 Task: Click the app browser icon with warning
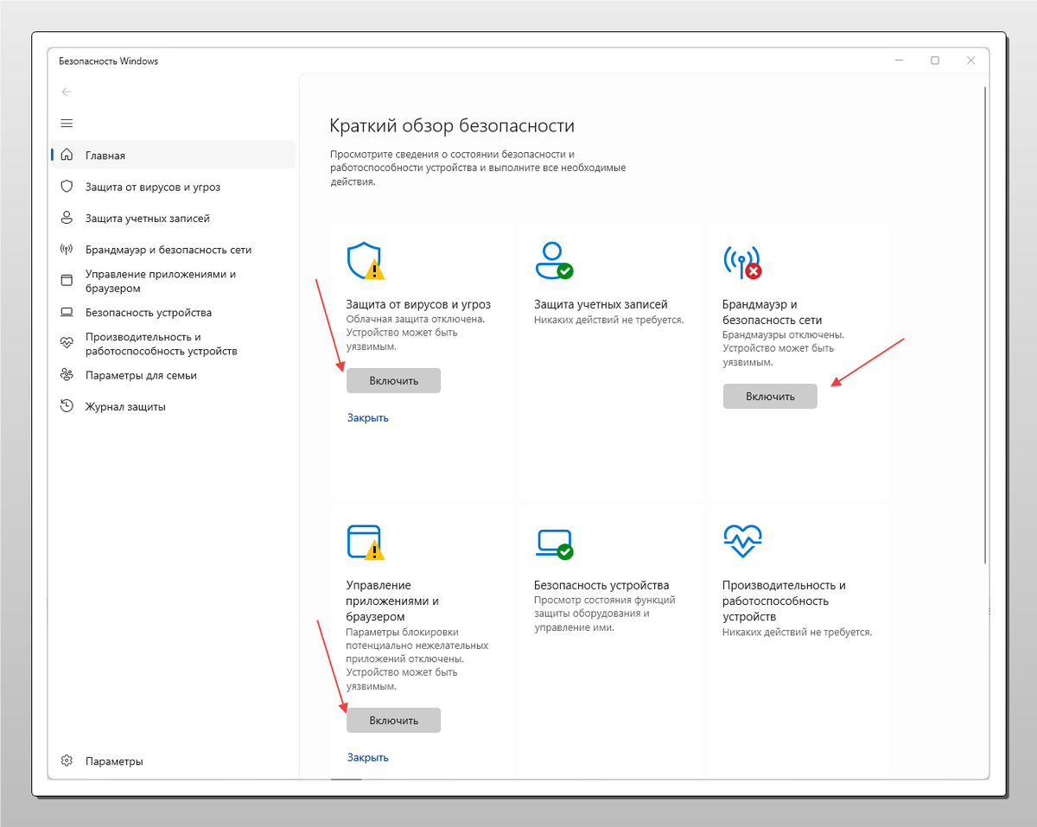366,542
